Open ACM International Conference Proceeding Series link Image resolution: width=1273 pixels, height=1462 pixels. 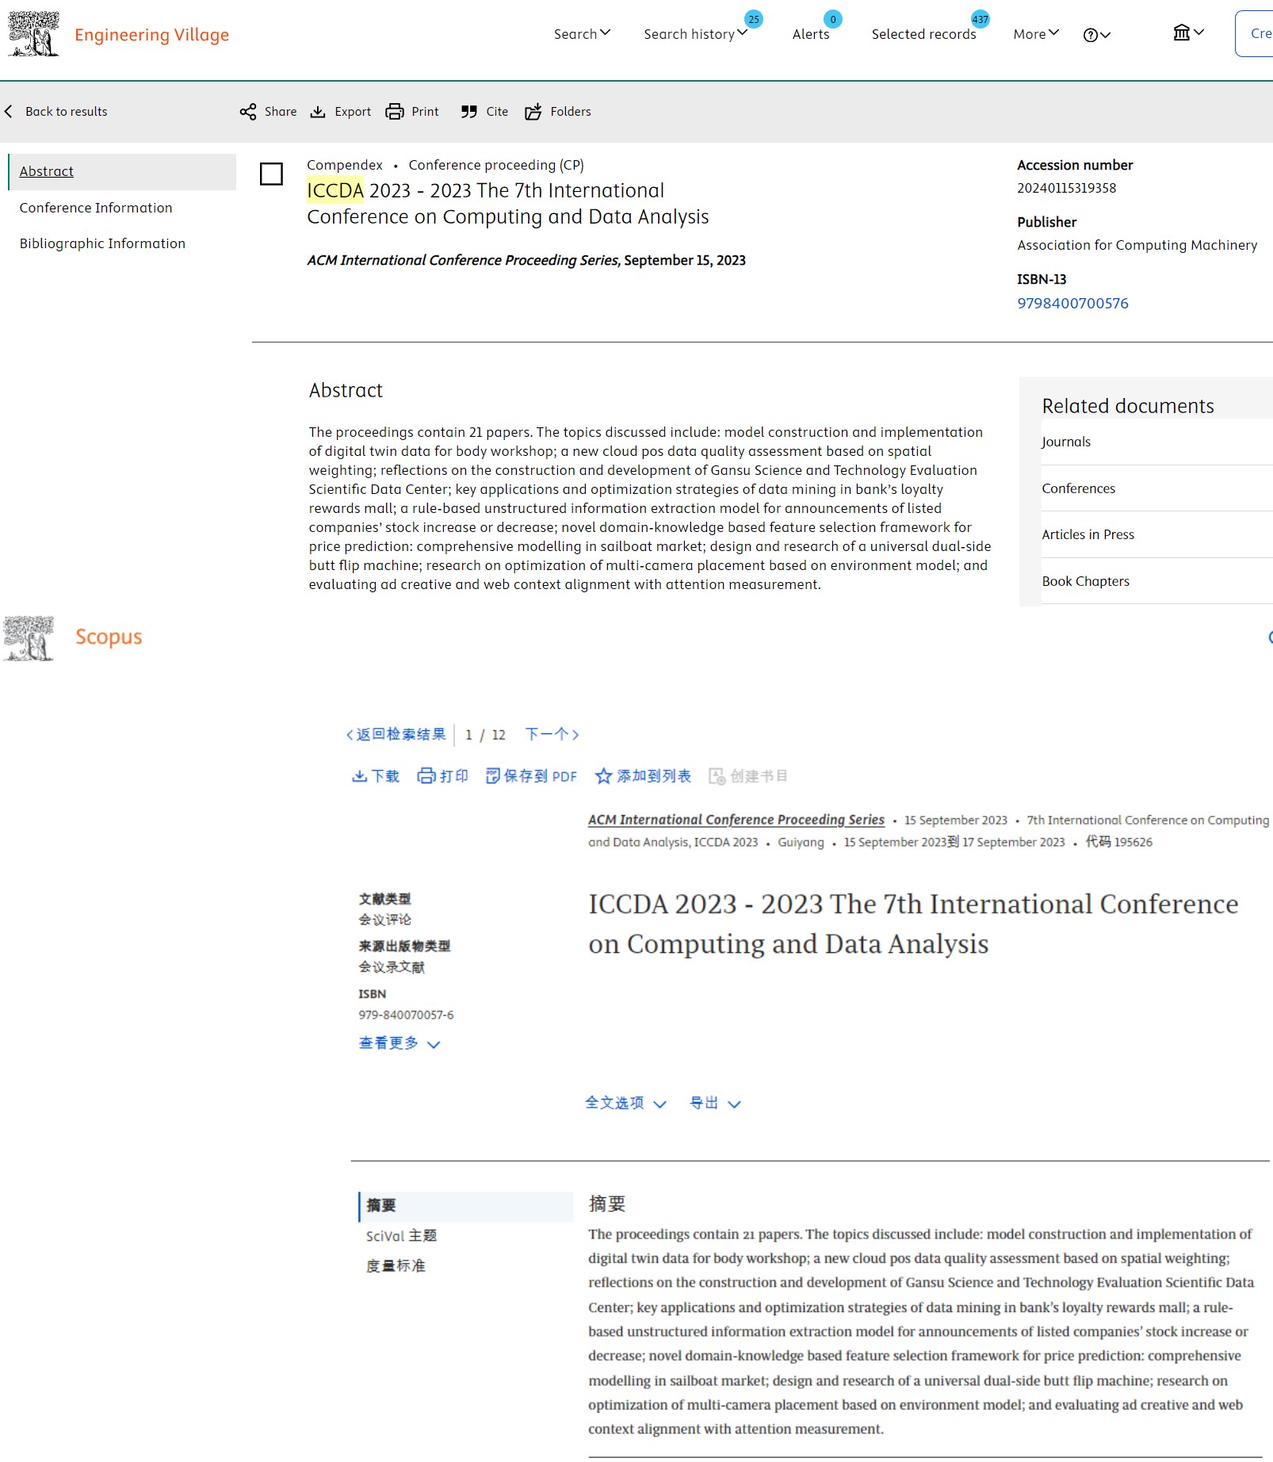pos(736,820)
